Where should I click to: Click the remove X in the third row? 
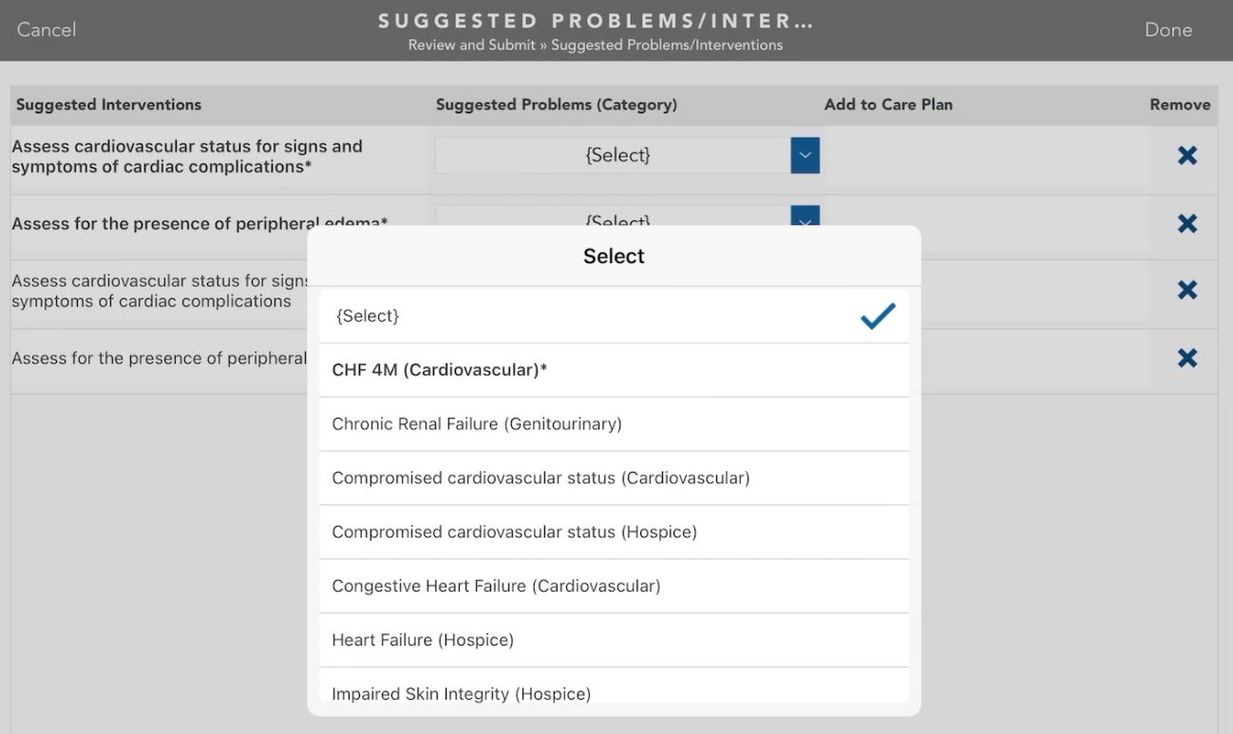pyautogui.click(x=1186, y=291)
